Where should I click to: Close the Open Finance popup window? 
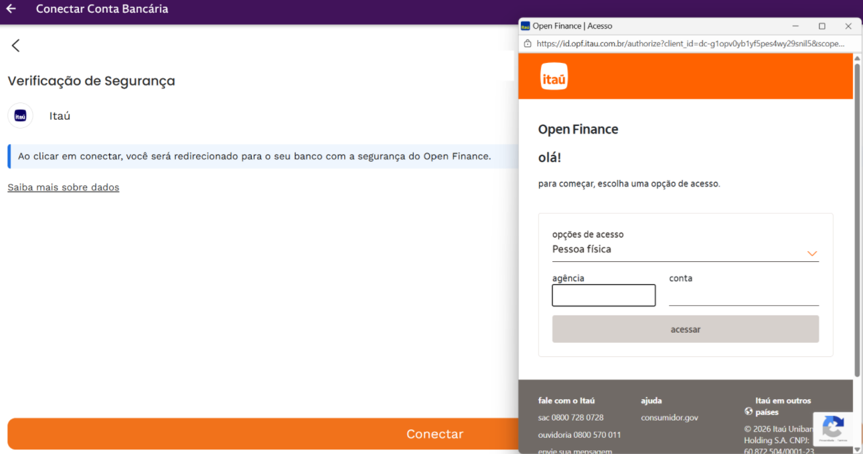(848, 26)
